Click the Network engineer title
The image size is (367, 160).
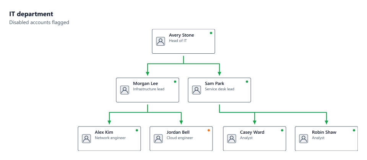tap(110, 138)
